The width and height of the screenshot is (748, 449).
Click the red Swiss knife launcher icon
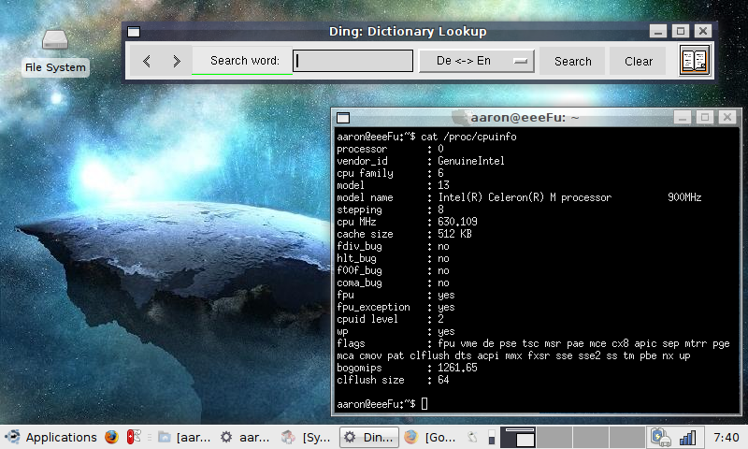click(x=134, y=437)
